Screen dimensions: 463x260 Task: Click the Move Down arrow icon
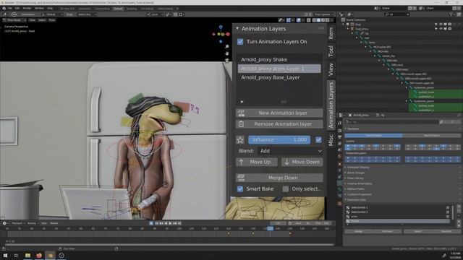pos(286,162)
